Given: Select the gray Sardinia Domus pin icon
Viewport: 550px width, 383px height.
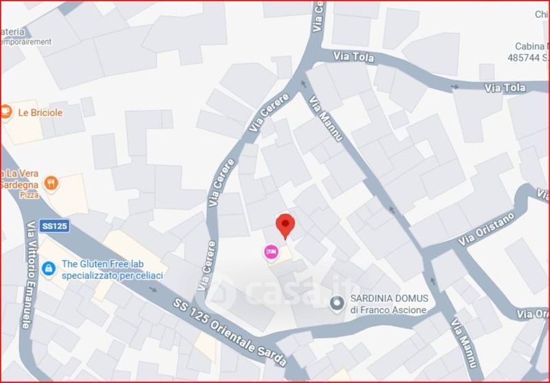Looking at the screenshot, I should click(337, 303).
